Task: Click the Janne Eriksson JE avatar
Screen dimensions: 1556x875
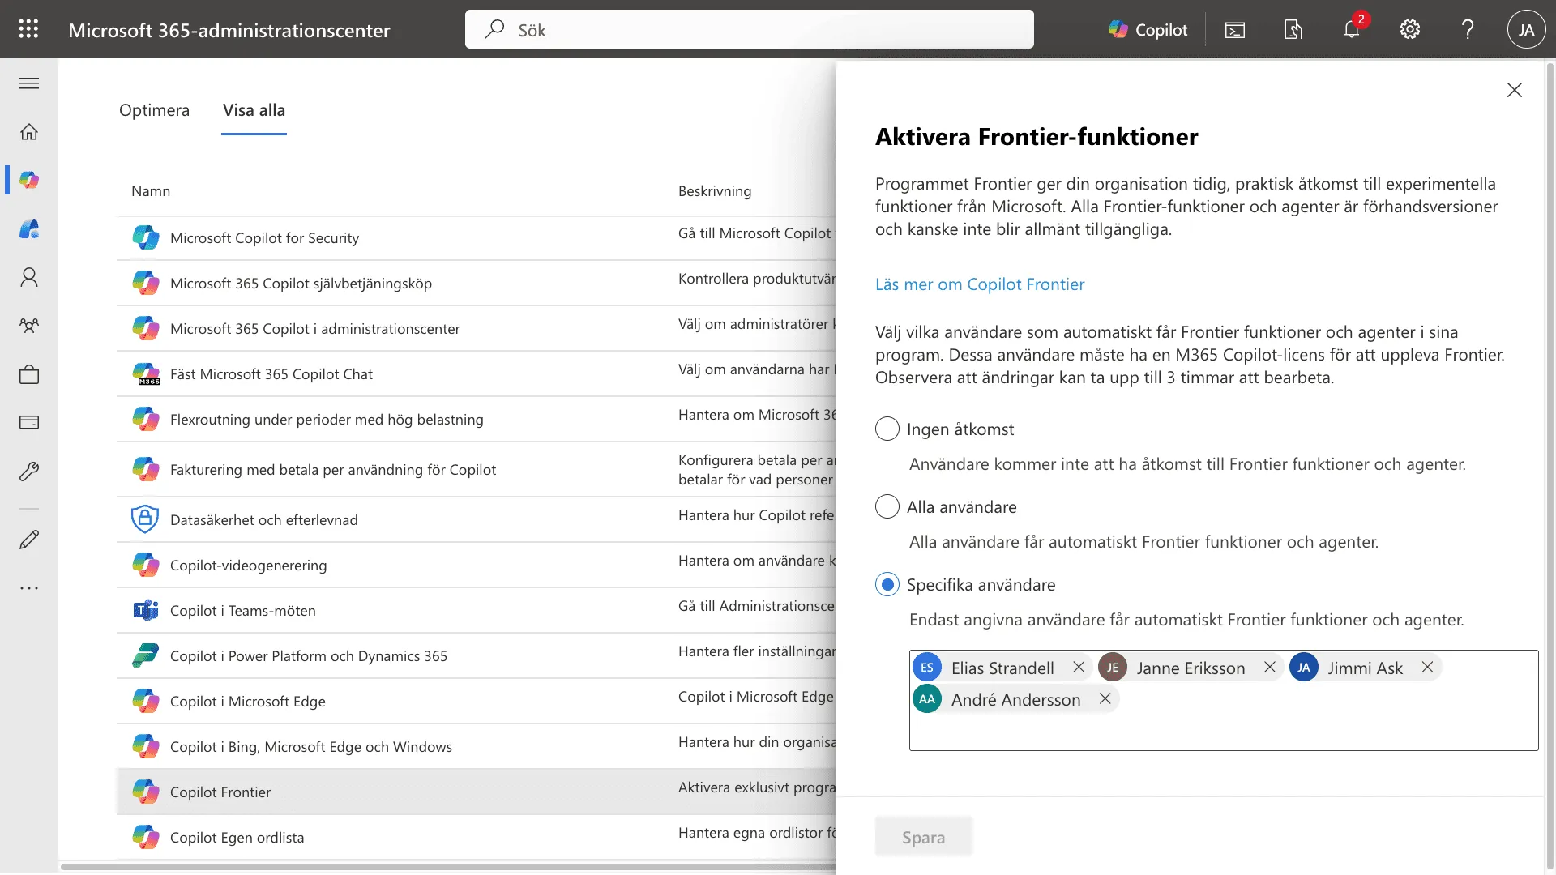Action: 1113,668
